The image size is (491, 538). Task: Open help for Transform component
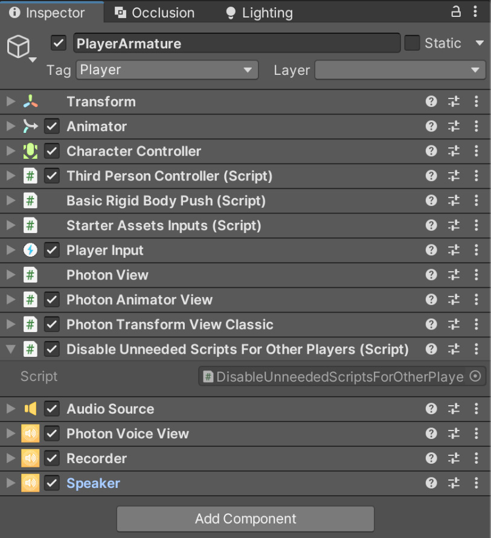click(431, 101)
